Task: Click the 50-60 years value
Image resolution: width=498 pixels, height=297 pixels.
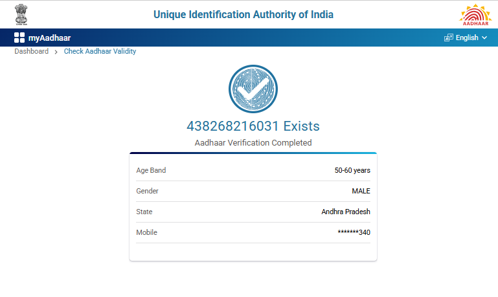Action: [x=352, y=170]
